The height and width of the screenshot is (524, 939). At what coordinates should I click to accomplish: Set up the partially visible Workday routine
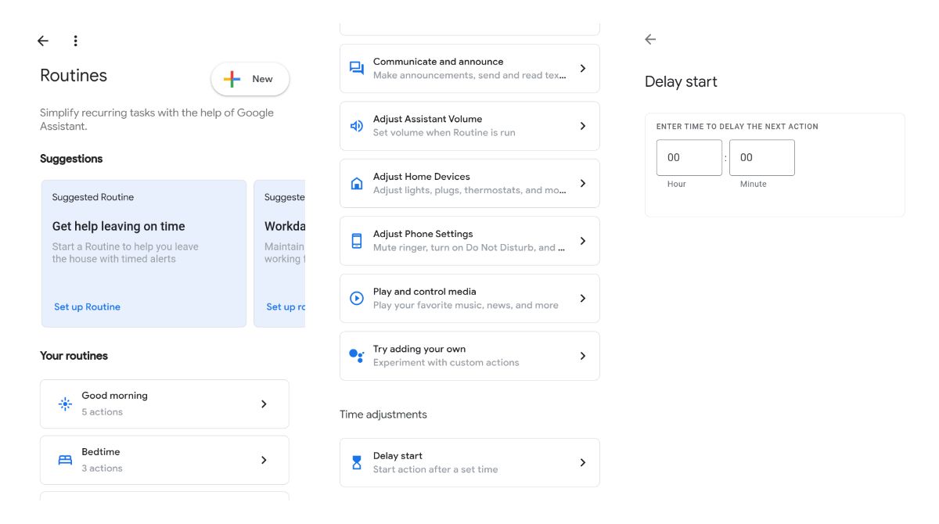coord(286,307)
